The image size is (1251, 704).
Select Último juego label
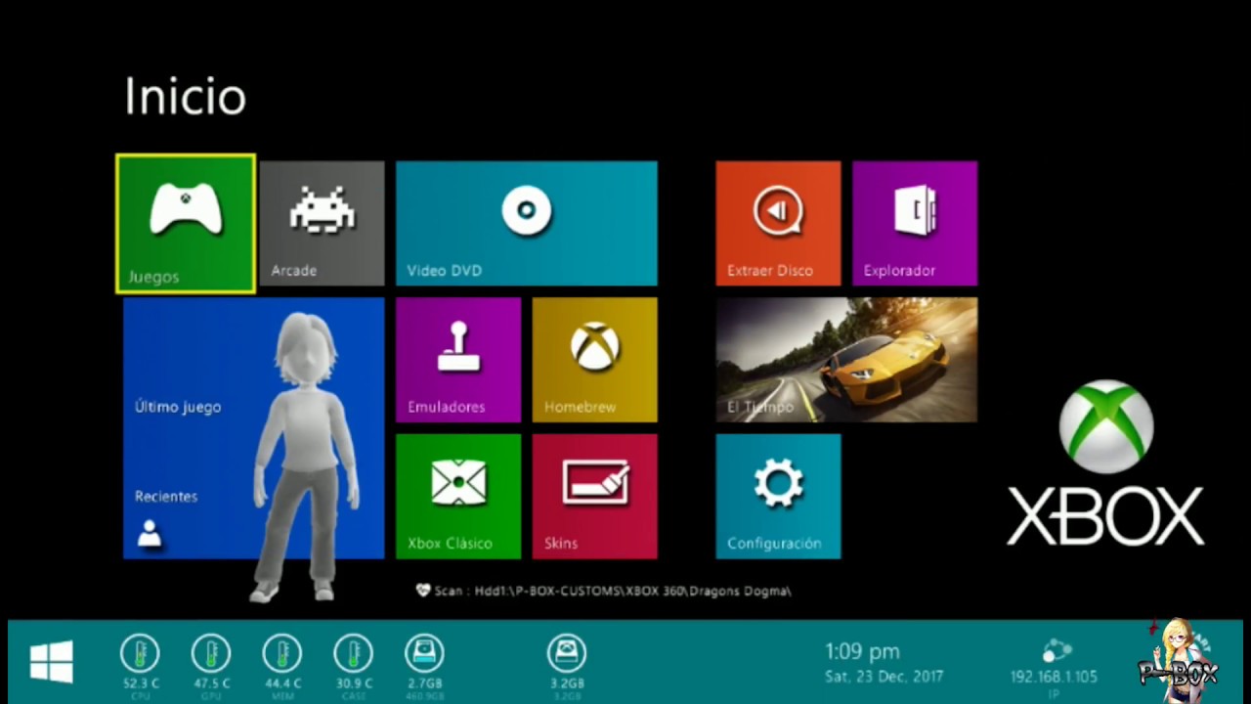(178, 407)
